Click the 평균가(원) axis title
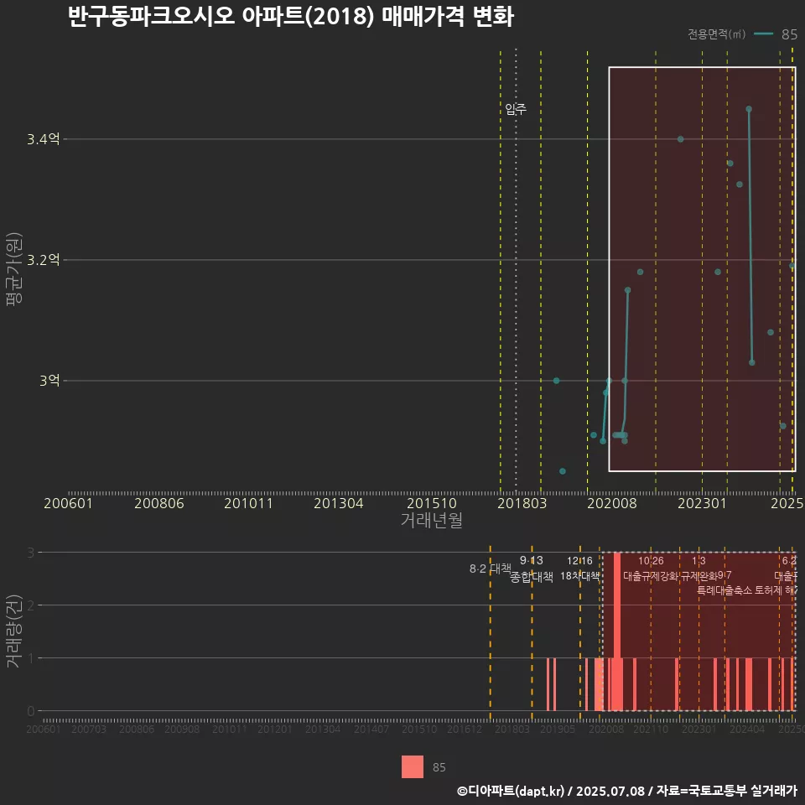The image size is (805, 805). coord(14,269)
